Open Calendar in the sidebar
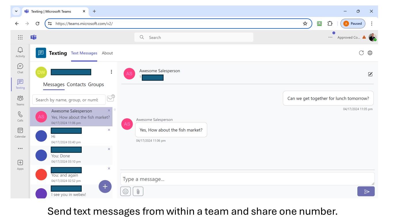This screenshot has height=221, width=393. pos(20,133)
